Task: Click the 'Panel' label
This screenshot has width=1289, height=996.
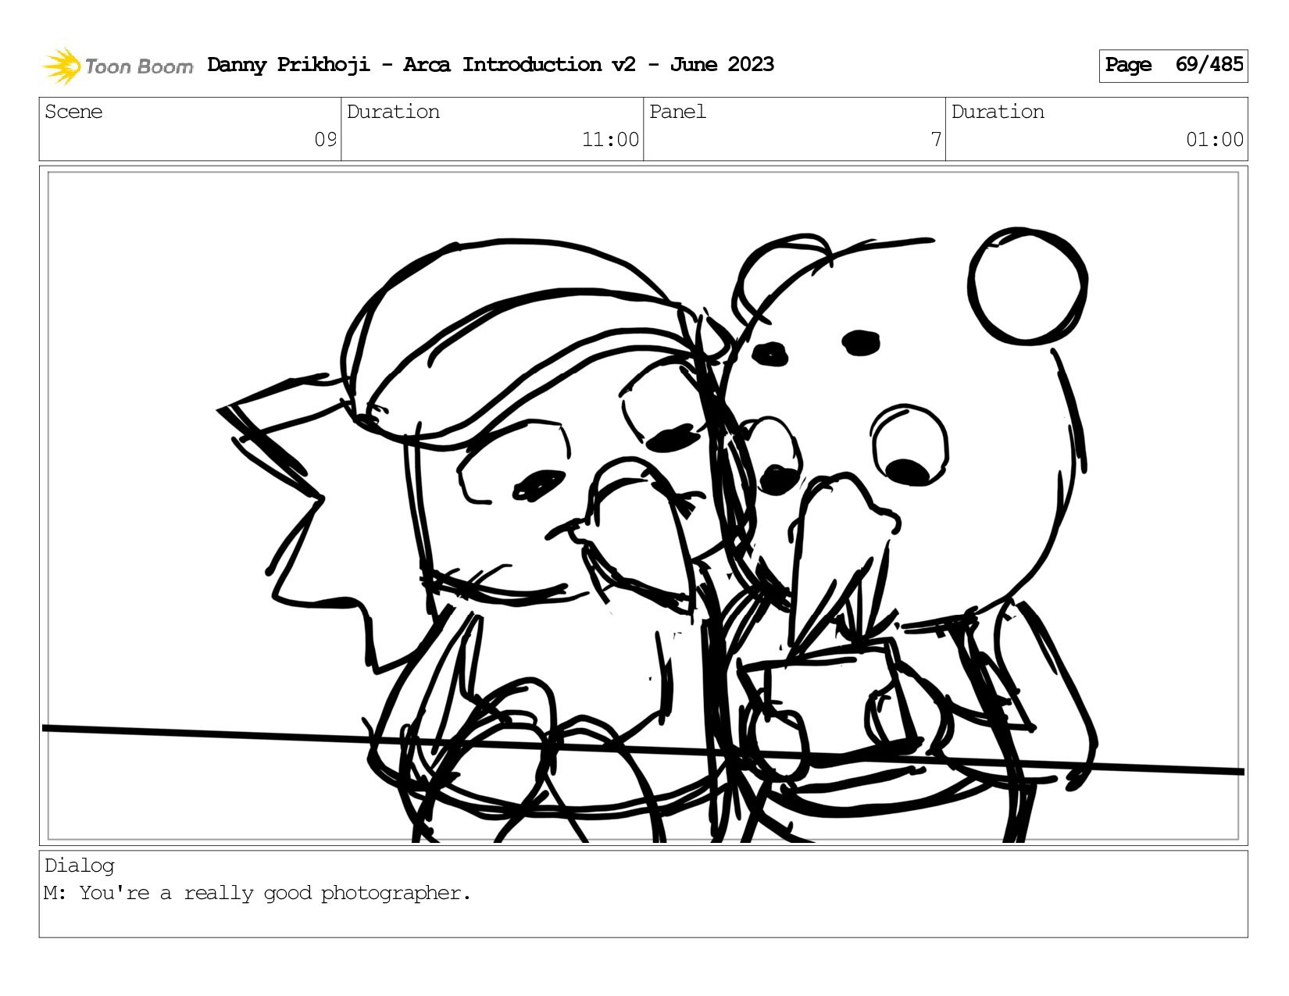Action: coord(677,112)
